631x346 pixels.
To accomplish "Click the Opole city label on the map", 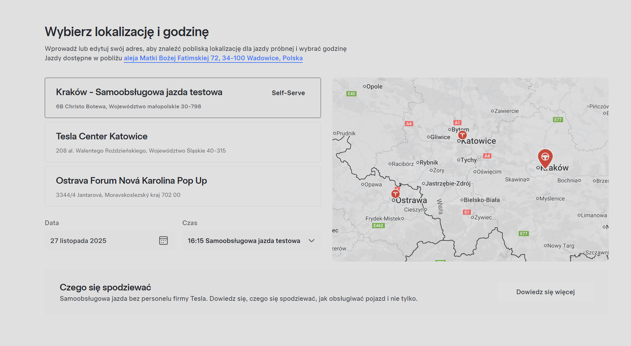I will 374,86.
